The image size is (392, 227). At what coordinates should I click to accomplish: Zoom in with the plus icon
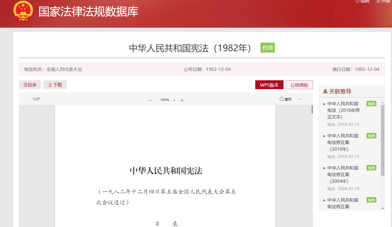182,100
